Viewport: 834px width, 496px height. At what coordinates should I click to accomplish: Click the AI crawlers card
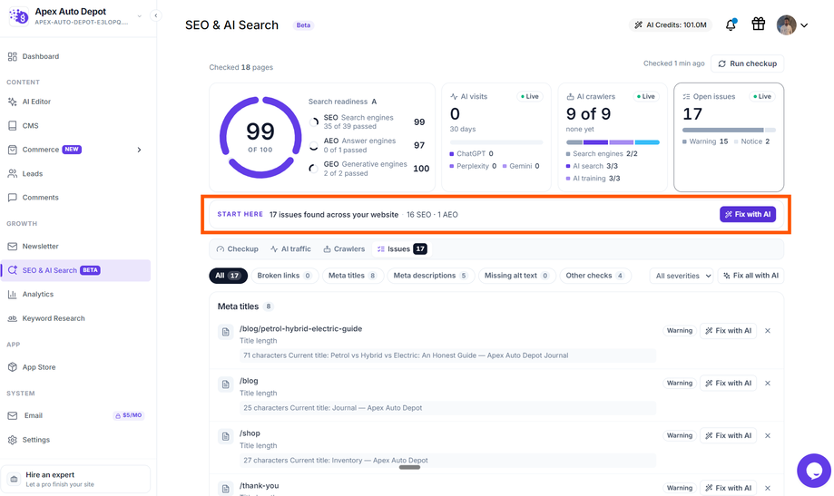click(x=613, y=137)
